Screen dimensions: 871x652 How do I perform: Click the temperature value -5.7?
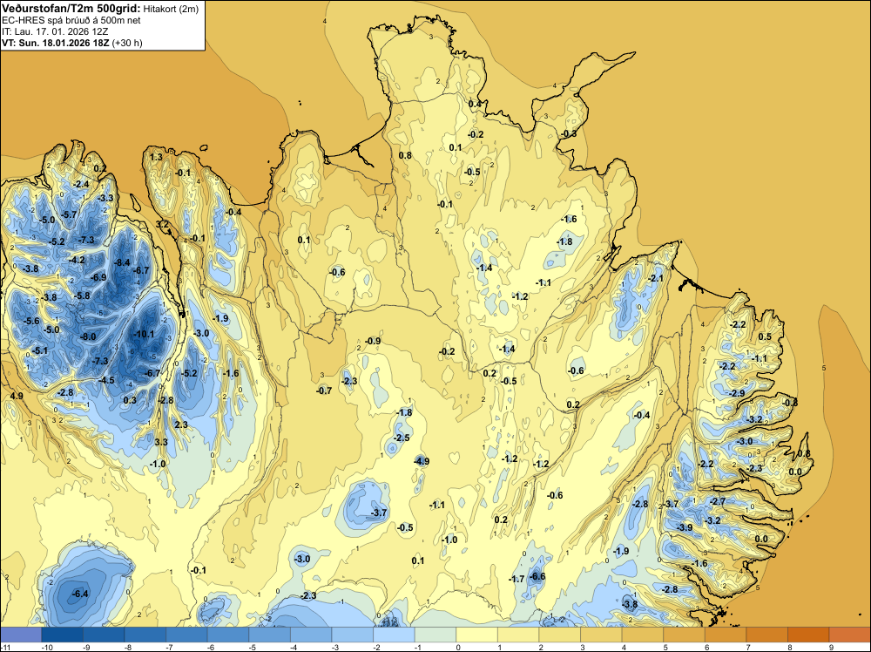point(70,214)
